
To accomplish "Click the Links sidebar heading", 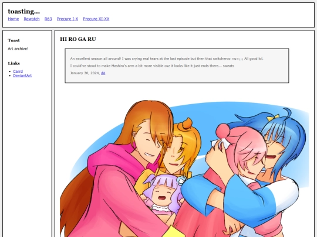I will click(14, 63).
